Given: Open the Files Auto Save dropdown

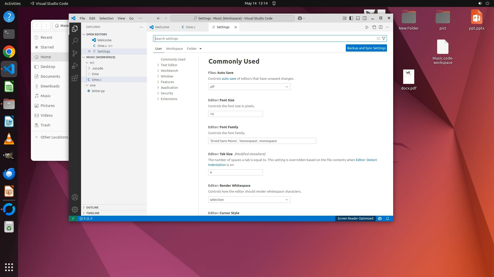Looking at the screenshot, I should pos(249,87).
